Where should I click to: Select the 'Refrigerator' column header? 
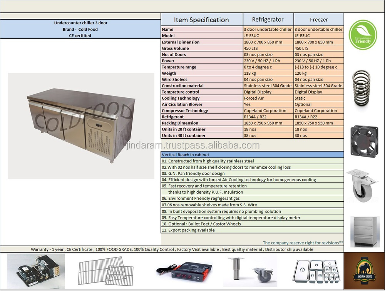pos(268,20)
